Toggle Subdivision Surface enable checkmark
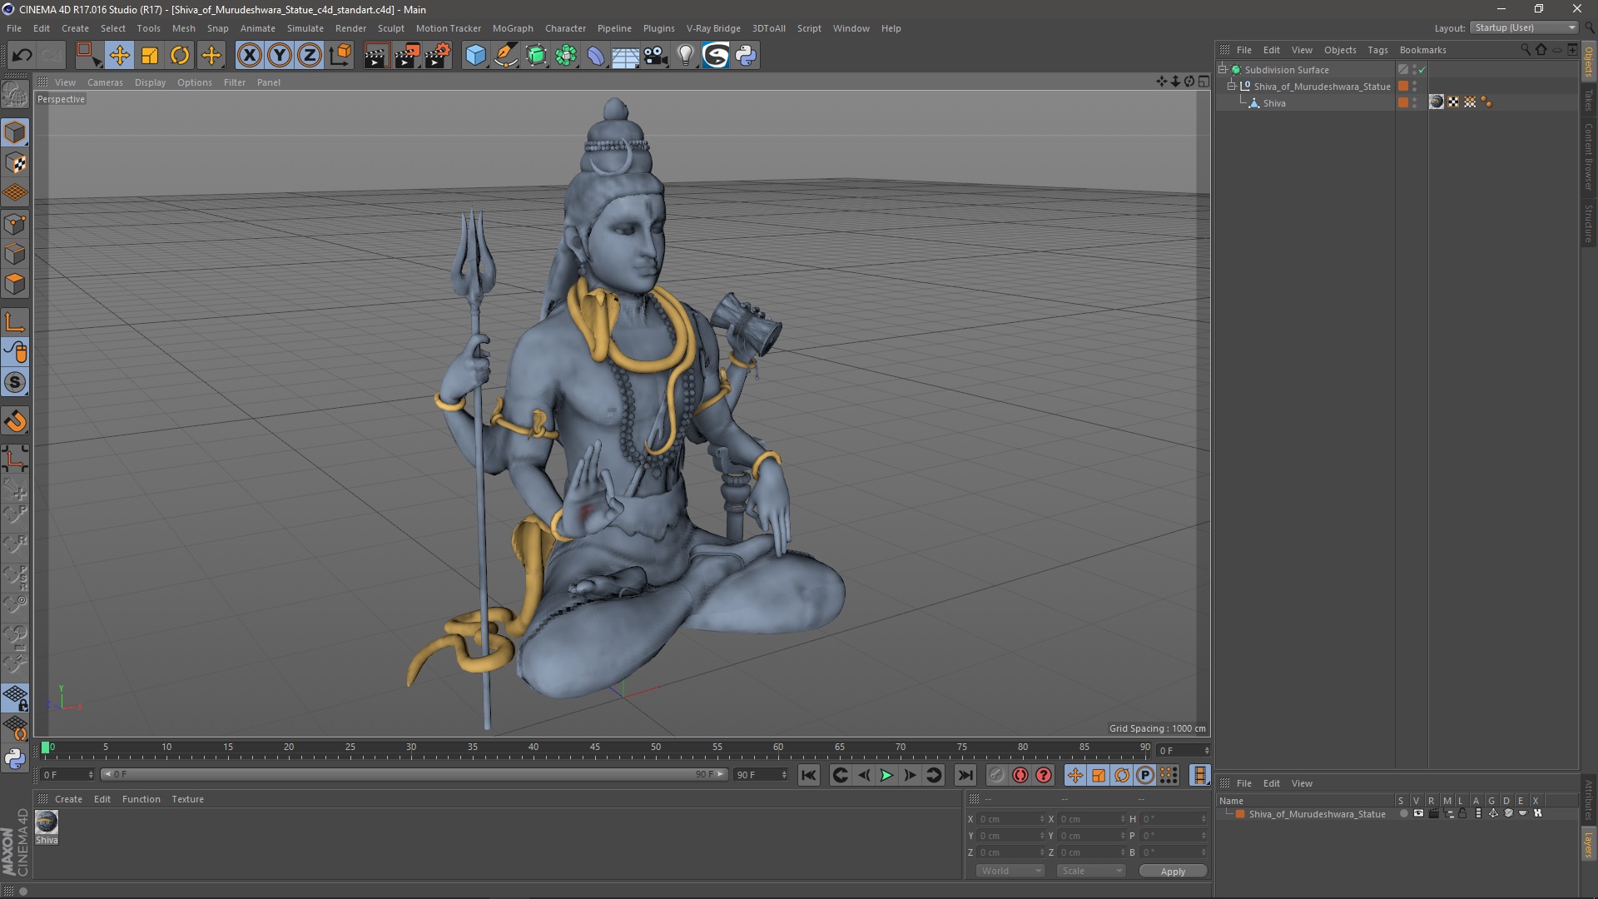 tap(1422, 70)
